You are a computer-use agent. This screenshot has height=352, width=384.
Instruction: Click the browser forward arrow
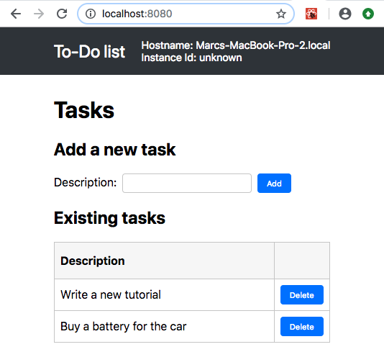39,14
